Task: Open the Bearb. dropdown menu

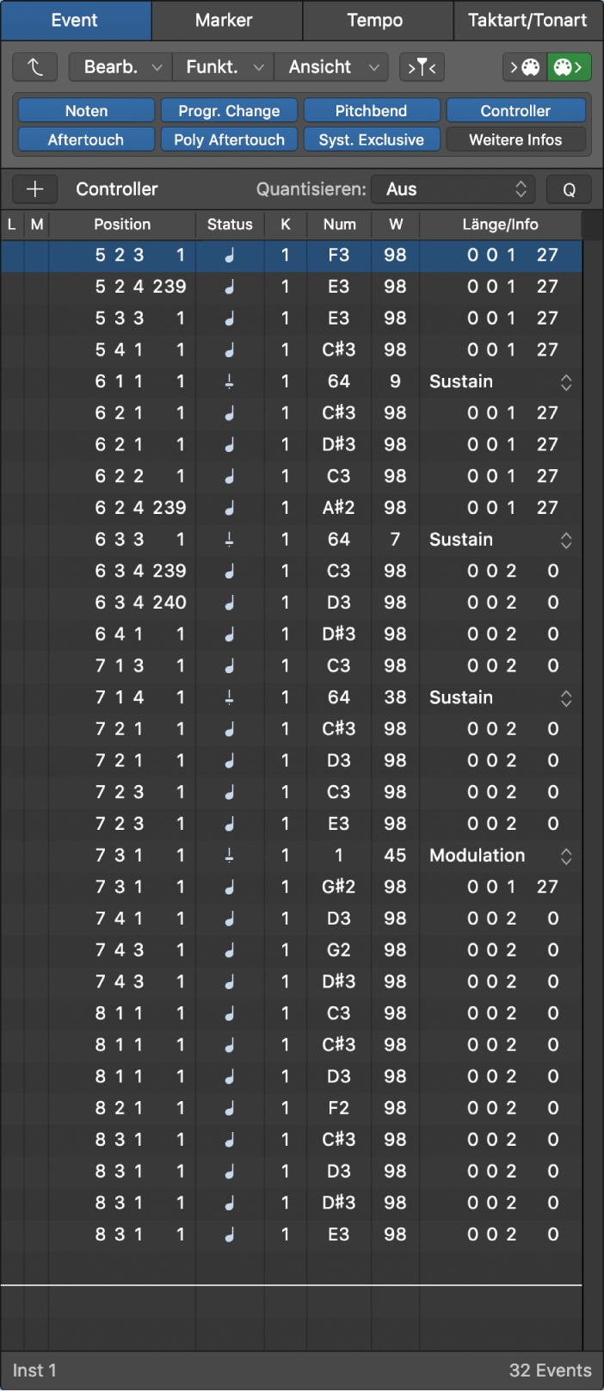Action: [121, 67]
